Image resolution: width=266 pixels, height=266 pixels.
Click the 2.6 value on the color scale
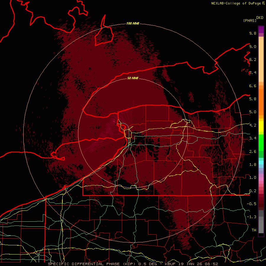[x=253, y=152]
